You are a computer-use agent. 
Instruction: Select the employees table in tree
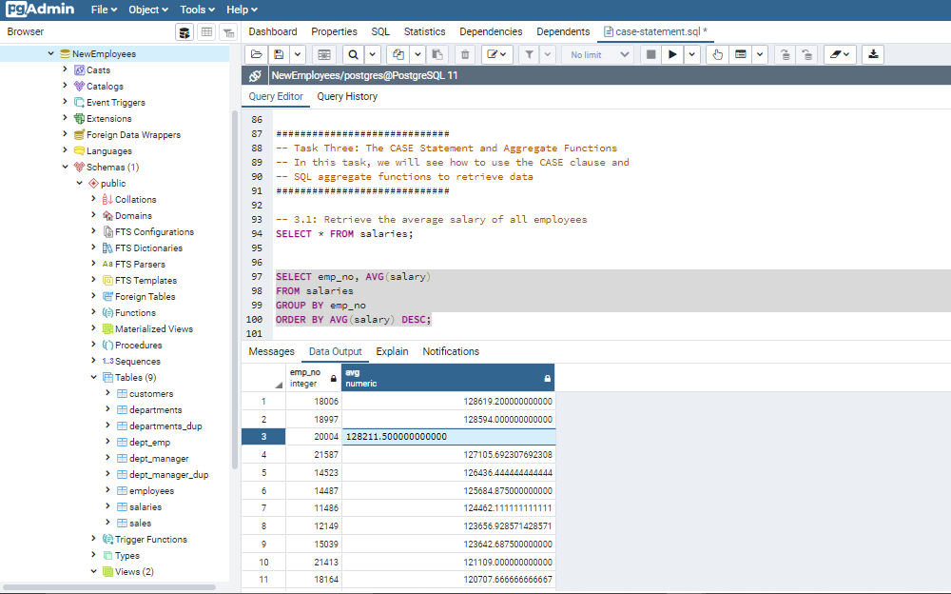[x=151, y=491]
